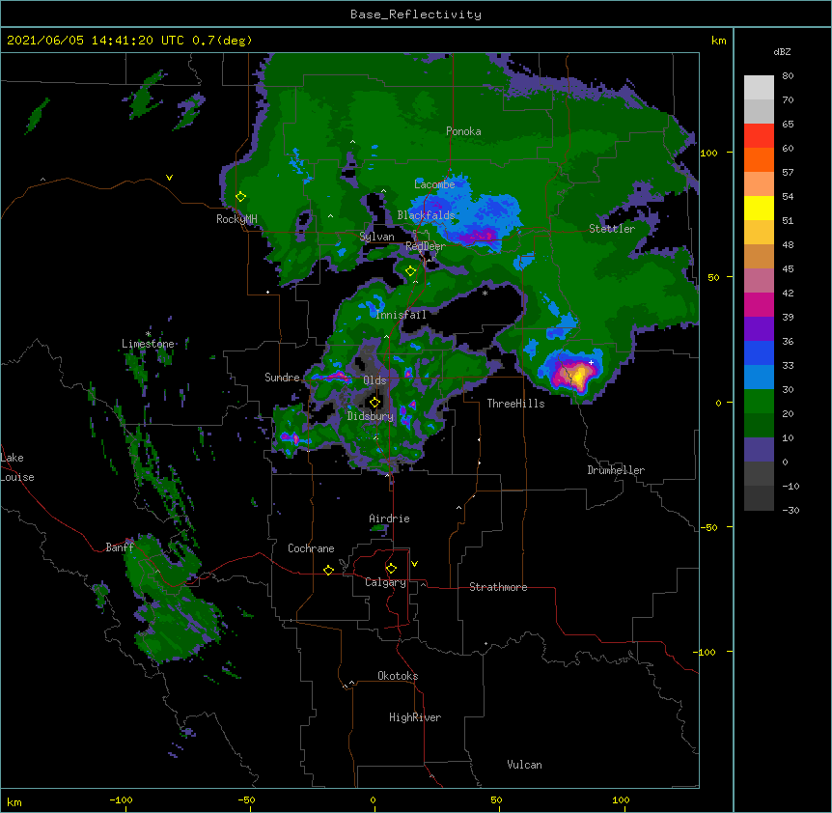Click the white plus marker in the yellow-core storm
The image size is (832, 813).
[x=591, y=362]
